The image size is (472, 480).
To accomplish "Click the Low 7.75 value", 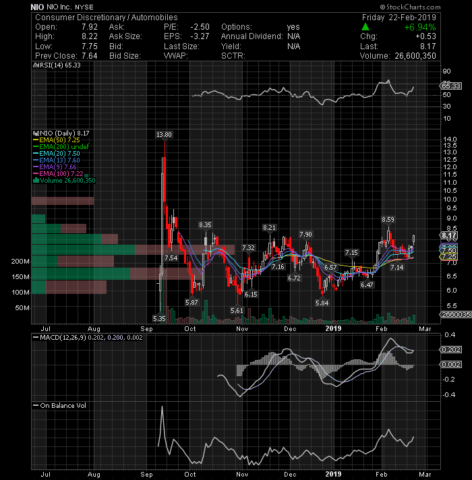I will pos(90,47).
